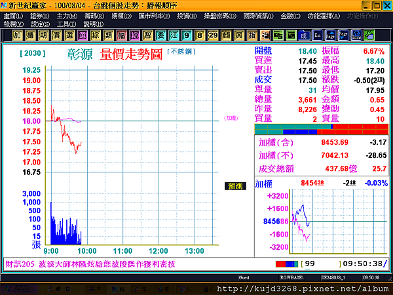
Task: Click the stock code [2030]
Action: coord(33,54)
